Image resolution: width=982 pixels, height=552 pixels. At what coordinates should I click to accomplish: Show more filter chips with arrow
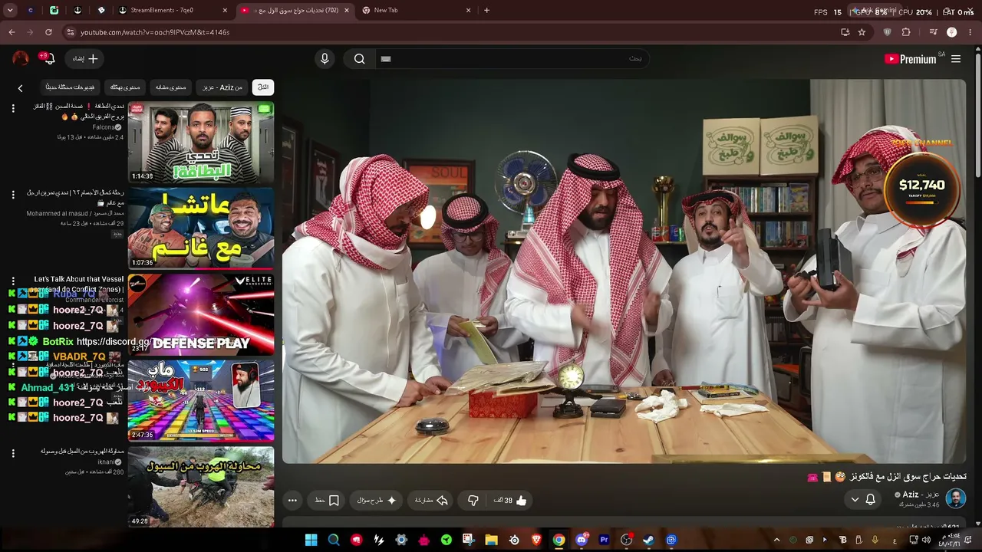(20, 88)
